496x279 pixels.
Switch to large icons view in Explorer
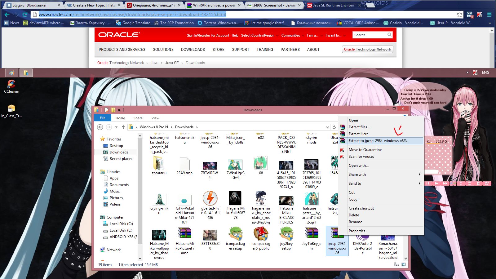pyautogui.click(x=404, y=264)
